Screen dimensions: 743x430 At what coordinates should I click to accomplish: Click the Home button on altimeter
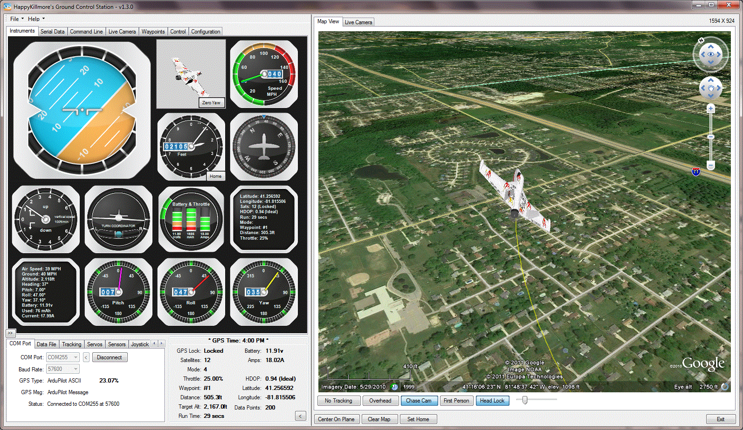(x=215, y=176)
